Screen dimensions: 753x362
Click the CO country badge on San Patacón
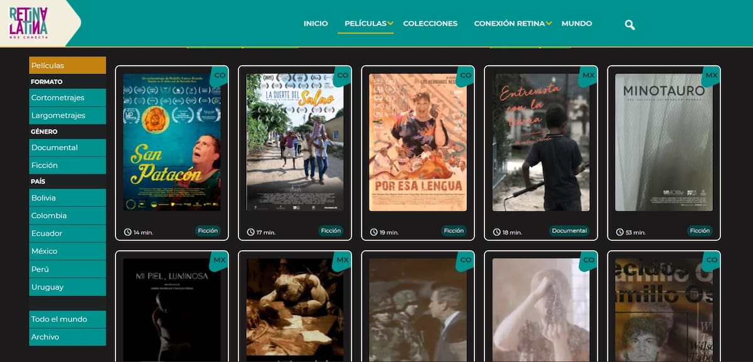(220, 75)
